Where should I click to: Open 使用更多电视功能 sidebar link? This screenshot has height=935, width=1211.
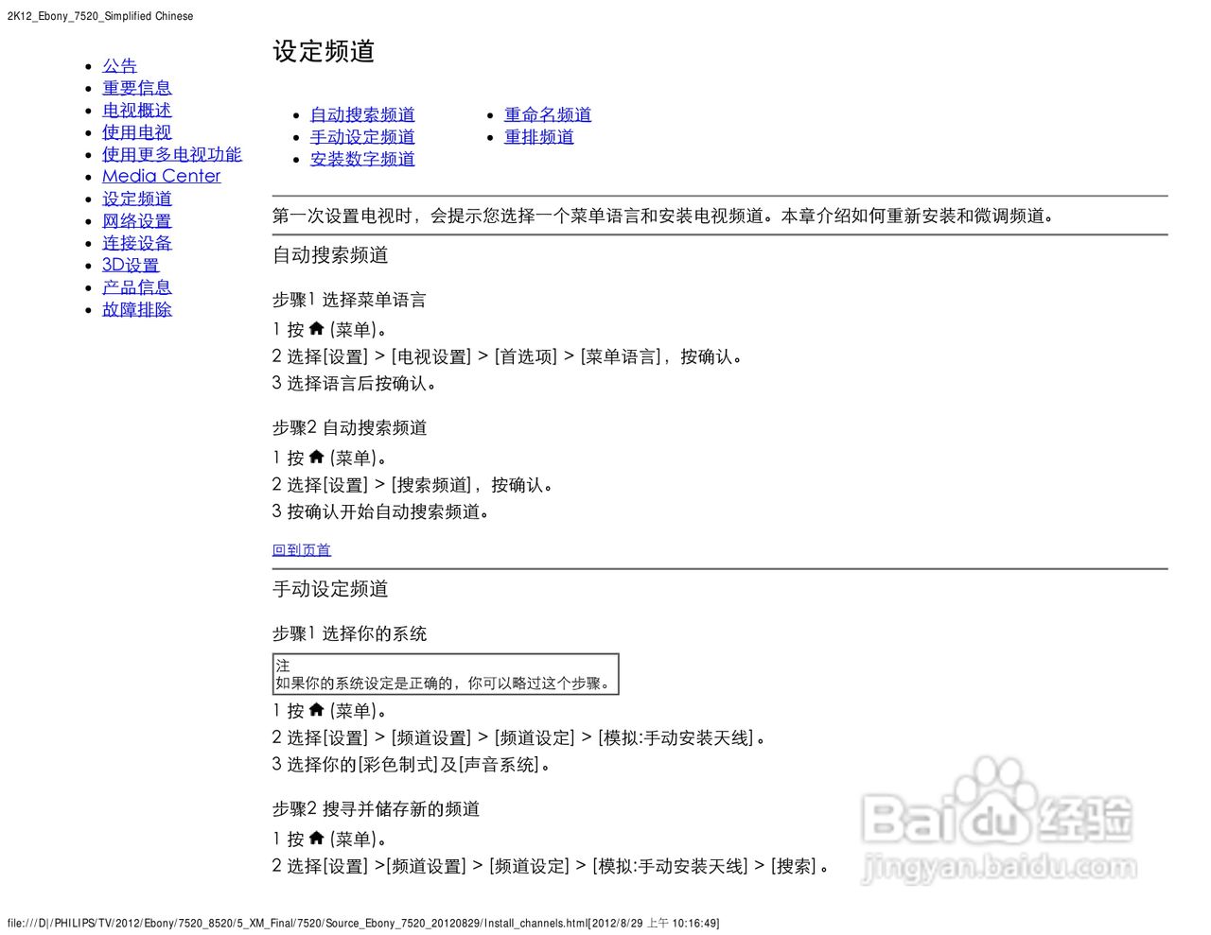tap(172, 154)
